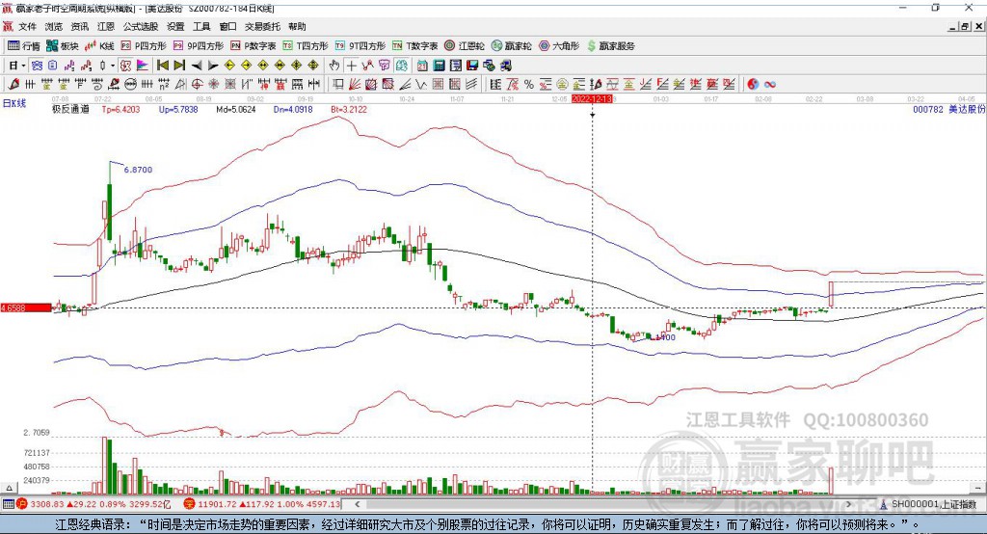Click the floppy disk save icon
The height and width of the screenshot is (534, 987).
[472, 66]
